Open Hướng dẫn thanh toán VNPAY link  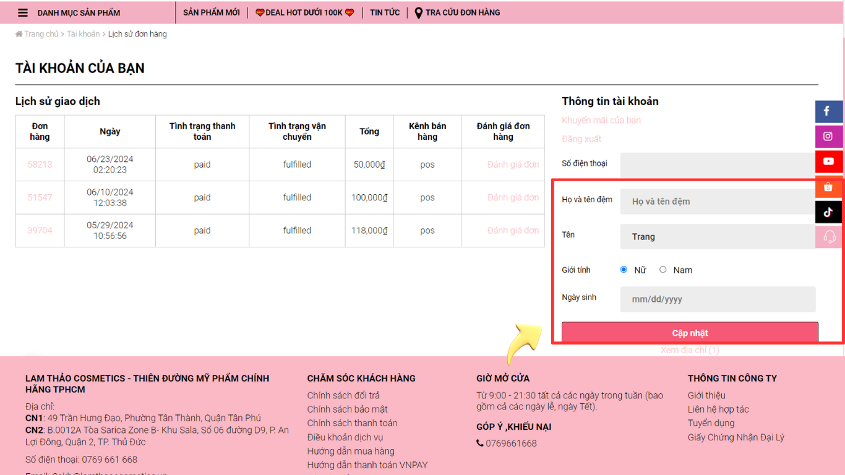(367, 465)
